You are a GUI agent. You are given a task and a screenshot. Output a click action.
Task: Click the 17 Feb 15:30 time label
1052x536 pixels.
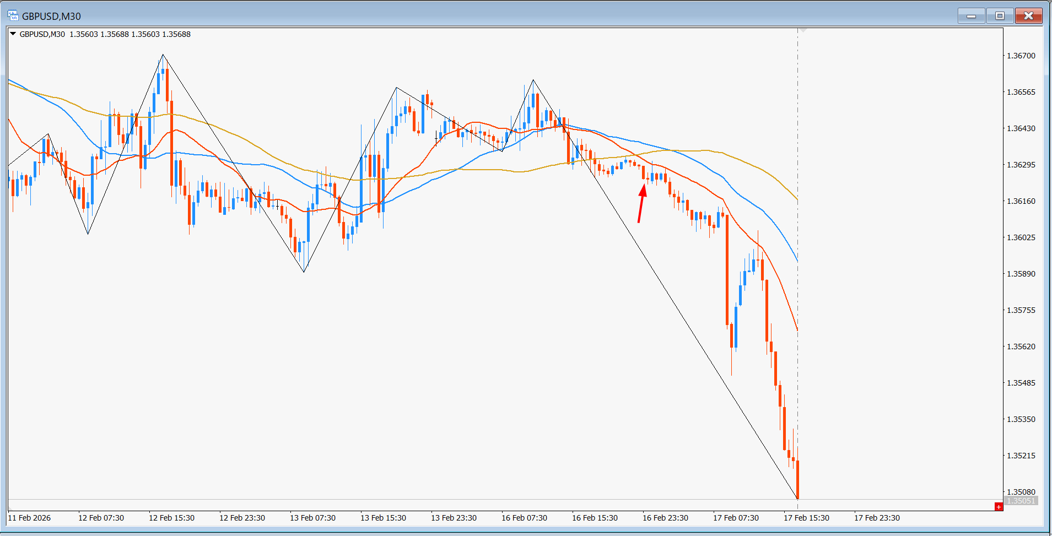(806, 518)
